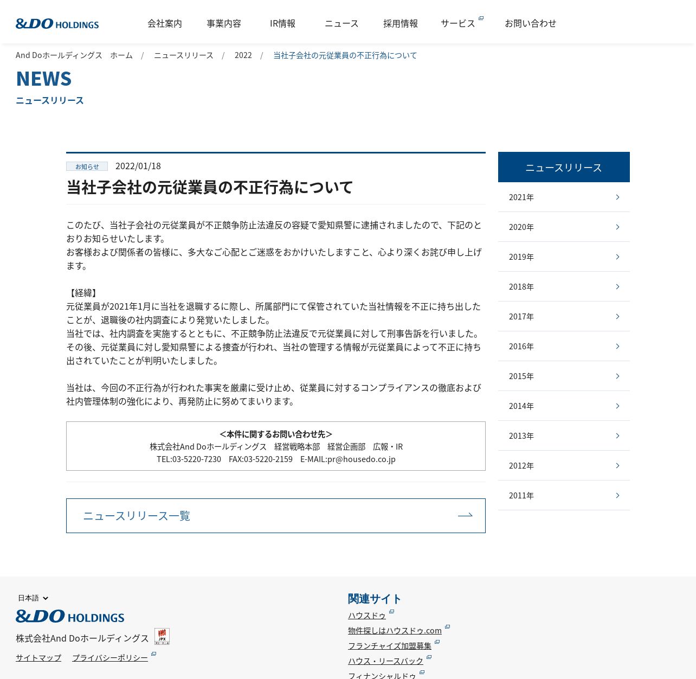The image size is (696, 679).
Task: Expand the 2016年 news archive chevron
Action: coord(617,346)
